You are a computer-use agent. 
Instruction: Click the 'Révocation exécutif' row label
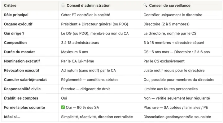tap(21, 70)
